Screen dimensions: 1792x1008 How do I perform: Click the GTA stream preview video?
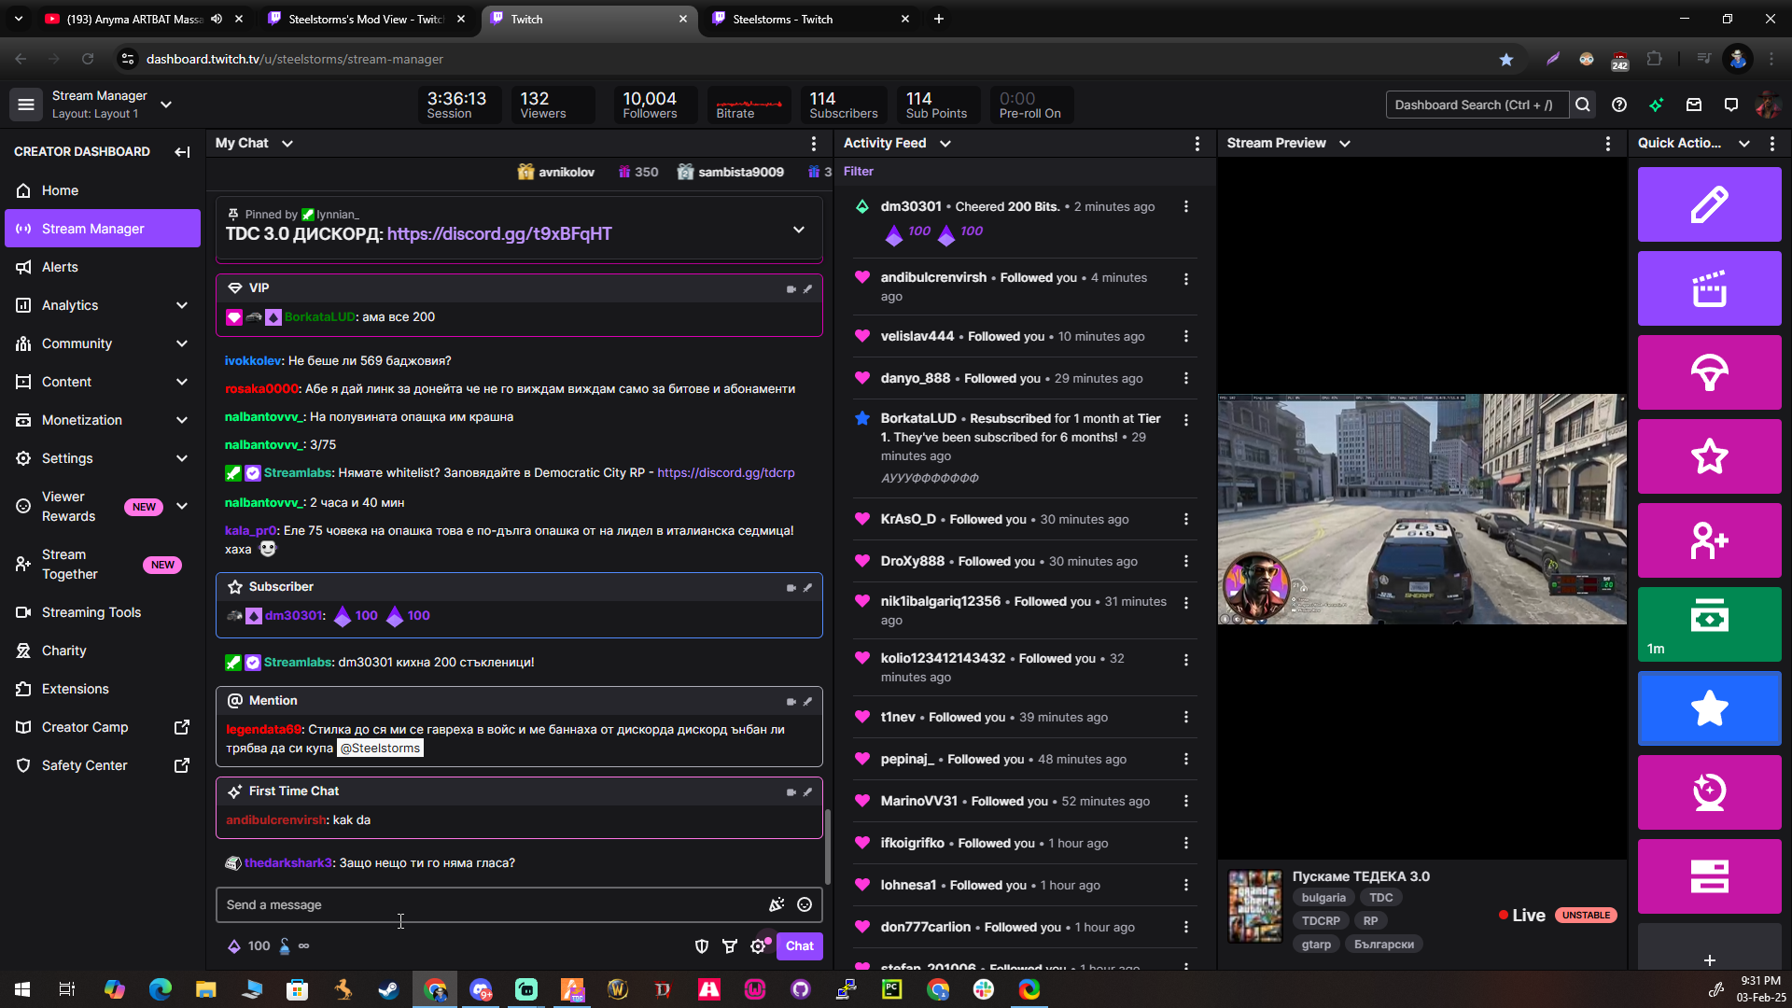coord(1421,509)
